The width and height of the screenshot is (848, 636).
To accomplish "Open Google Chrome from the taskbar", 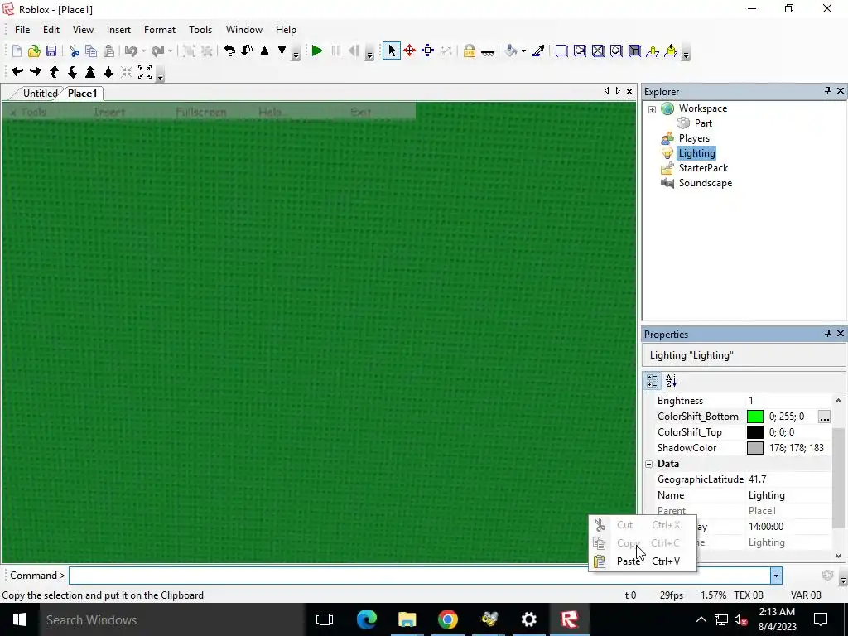I will pyautogui.click(x=447, y=619).
